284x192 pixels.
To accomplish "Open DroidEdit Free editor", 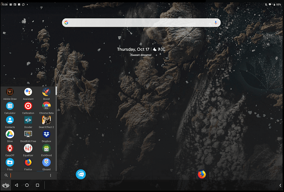I will tap(28, 134).
